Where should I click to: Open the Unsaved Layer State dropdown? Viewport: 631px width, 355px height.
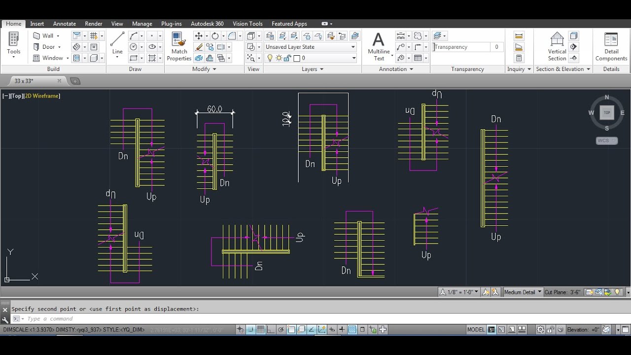coord(311,47)
